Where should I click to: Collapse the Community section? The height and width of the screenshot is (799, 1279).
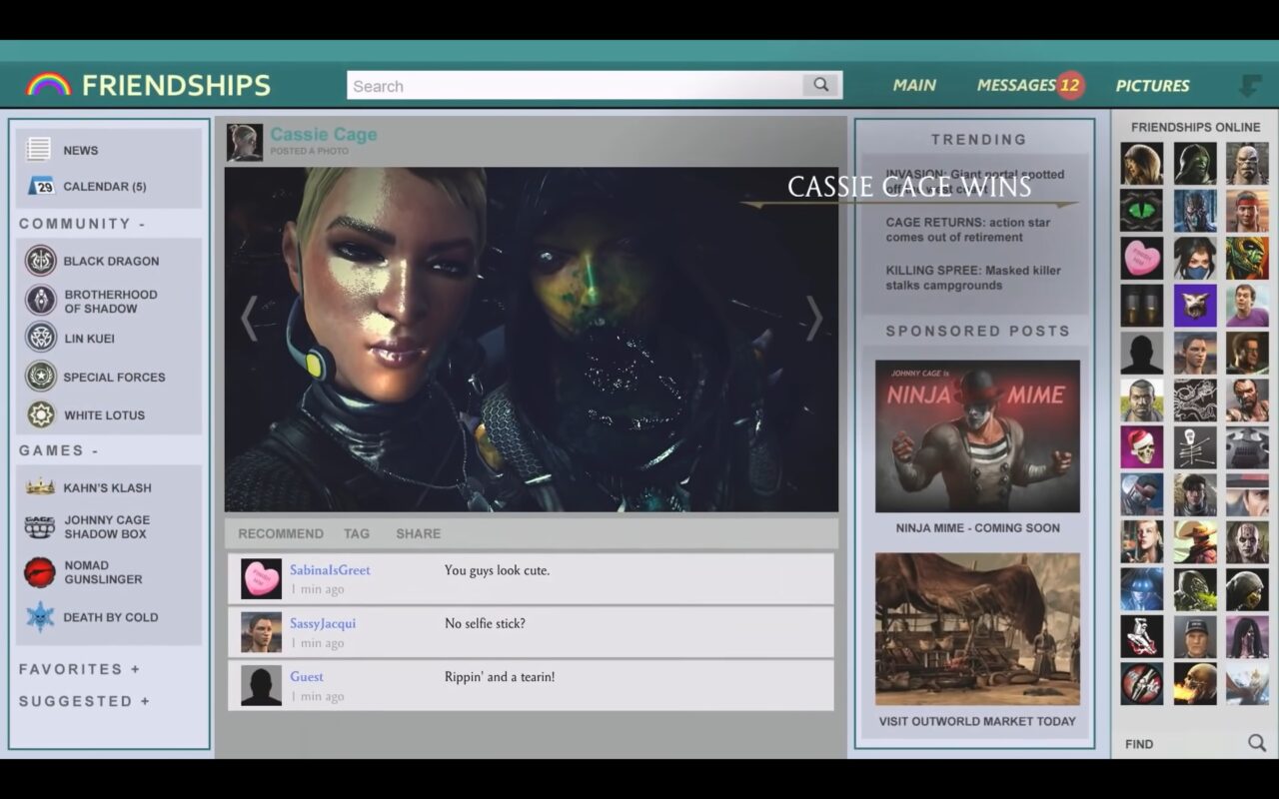point(143,224)
